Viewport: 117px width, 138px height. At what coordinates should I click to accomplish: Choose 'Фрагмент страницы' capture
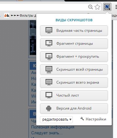point(74,44)
